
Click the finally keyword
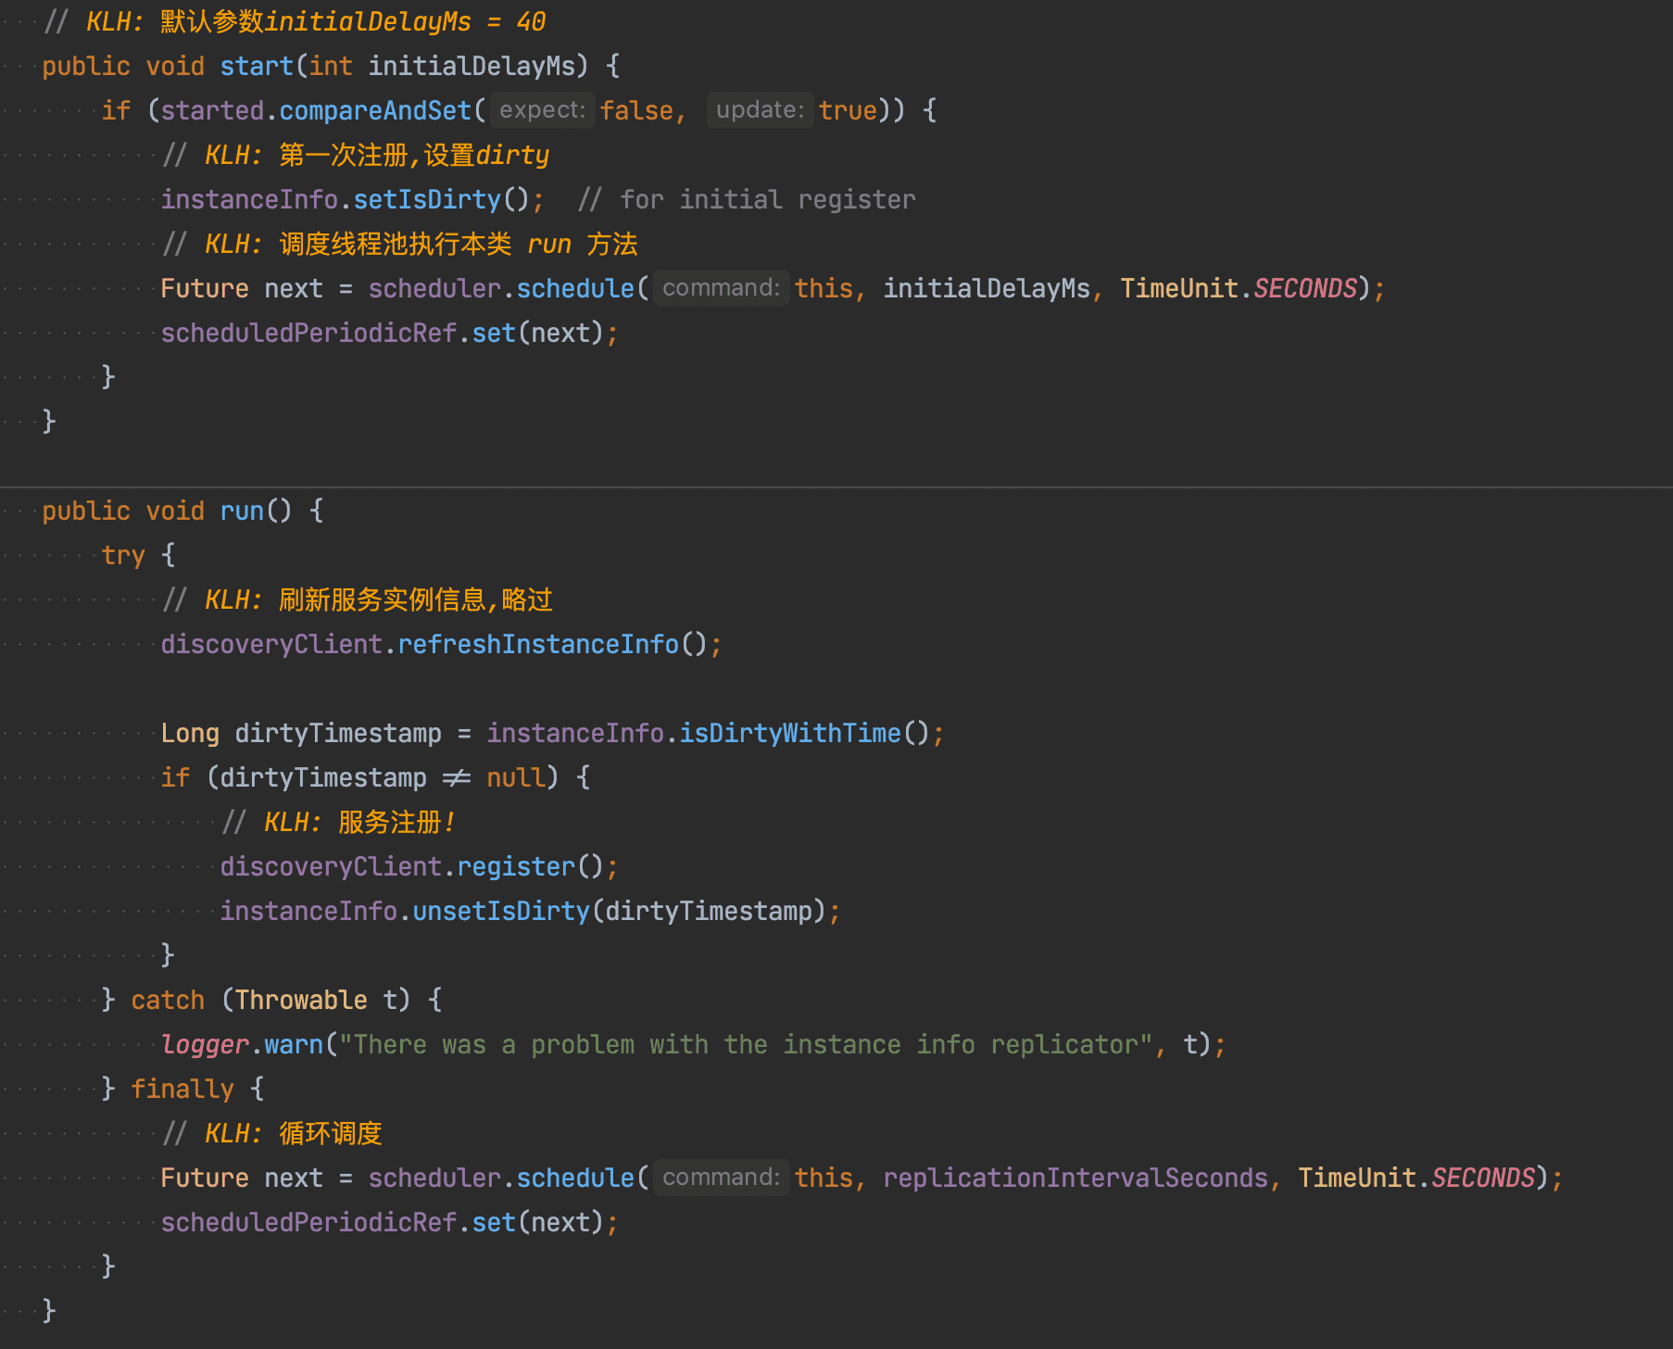[x=182, y=1089]
